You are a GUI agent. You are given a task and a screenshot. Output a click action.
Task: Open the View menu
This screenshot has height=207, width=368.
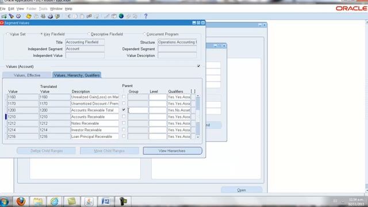20,9
